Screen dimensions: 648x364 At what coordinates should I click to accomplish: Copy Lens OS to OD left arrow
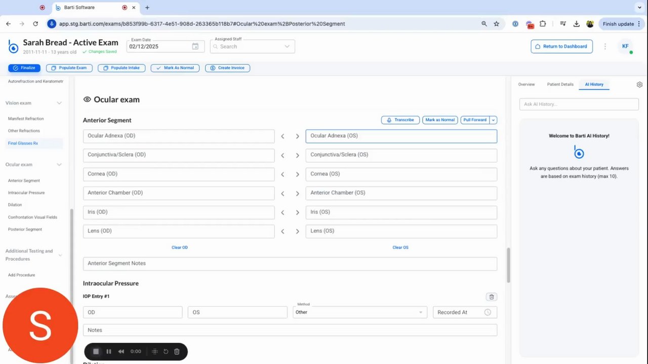tap(282, 232)
